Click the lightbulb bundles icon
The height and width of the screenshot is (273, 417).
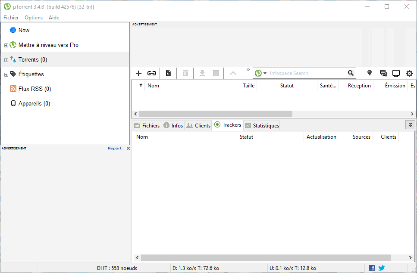[370, 73]
